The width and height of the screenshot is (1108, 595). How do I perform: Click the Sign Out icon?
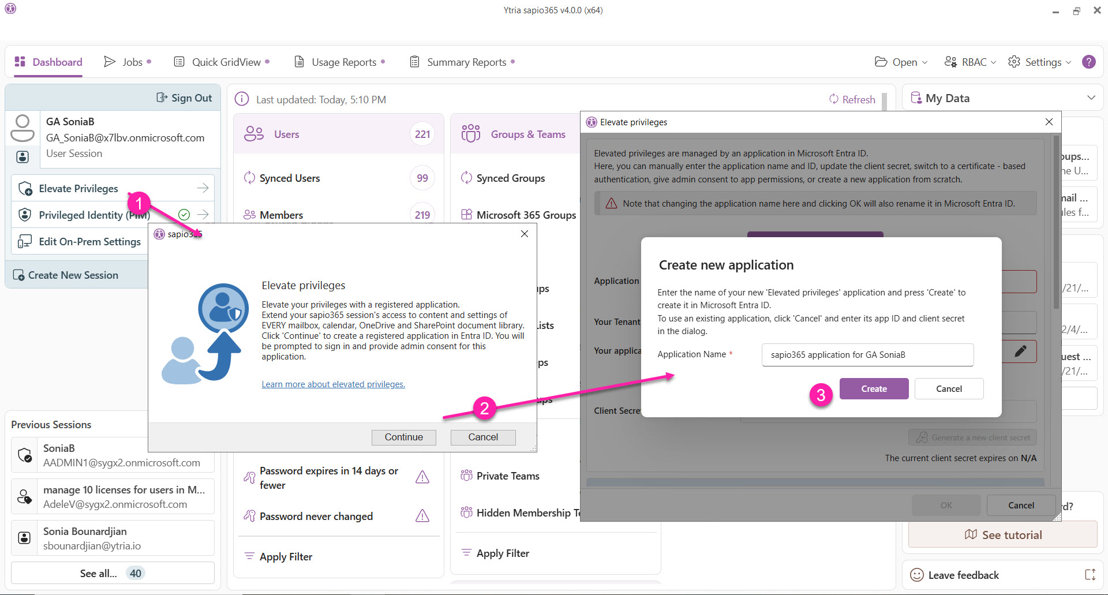pyautogui.click(x=162, y=98)
